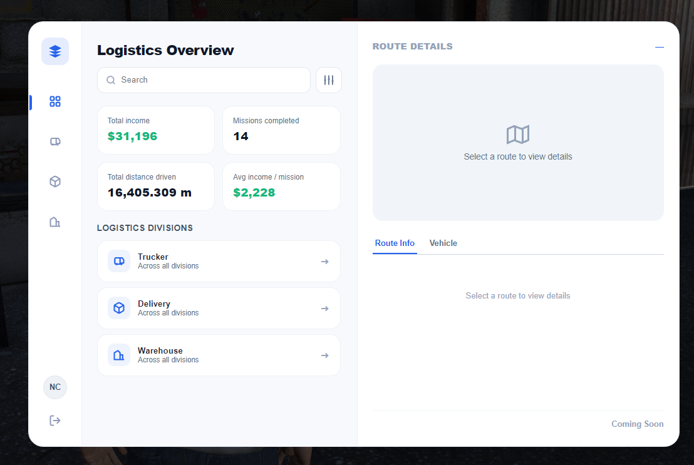The width and height of the screenshot is (694, 465).
Task: Click the logout icon in sidebar
Action: (x=55, y=421)
